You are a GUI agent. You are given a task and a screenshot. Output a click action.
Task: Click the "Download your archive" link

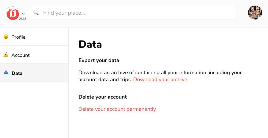(x=160, y=79)
